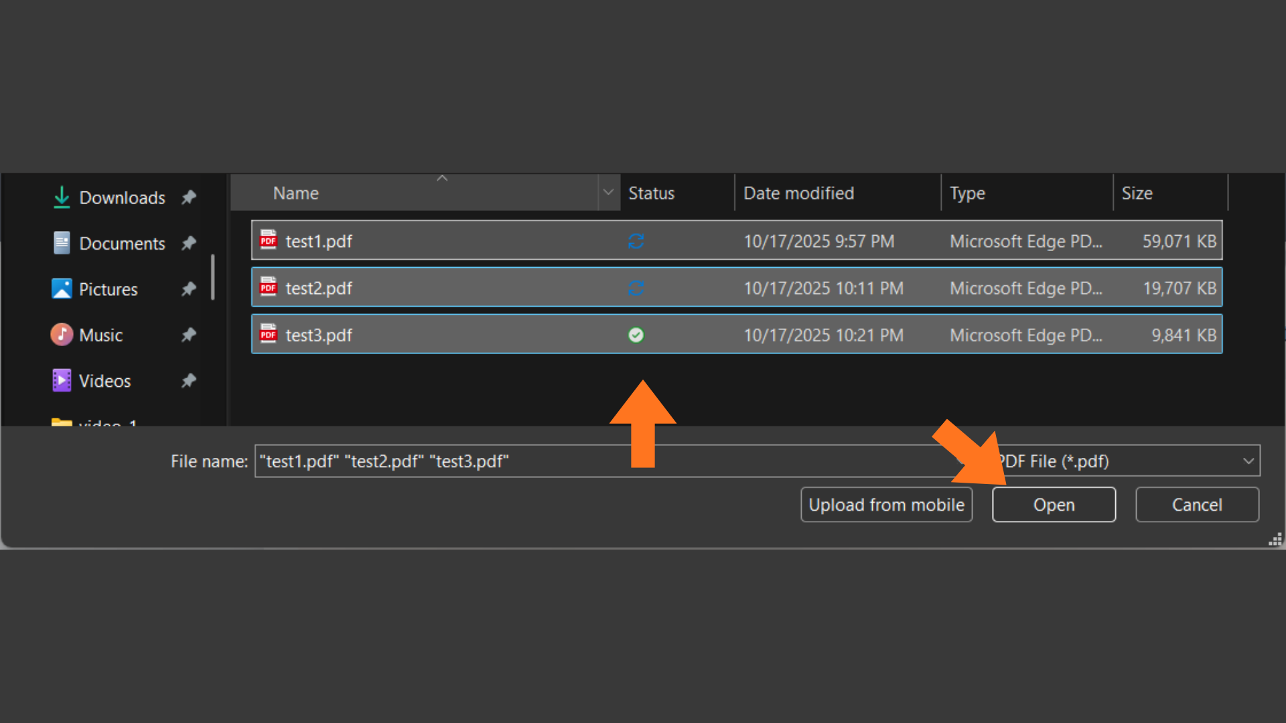Click the Pictures folder icon
This screenshot has width=1286, height=723.
62,289
